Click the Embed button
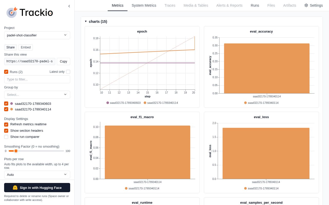329x205 pixels. coord(26,47)
